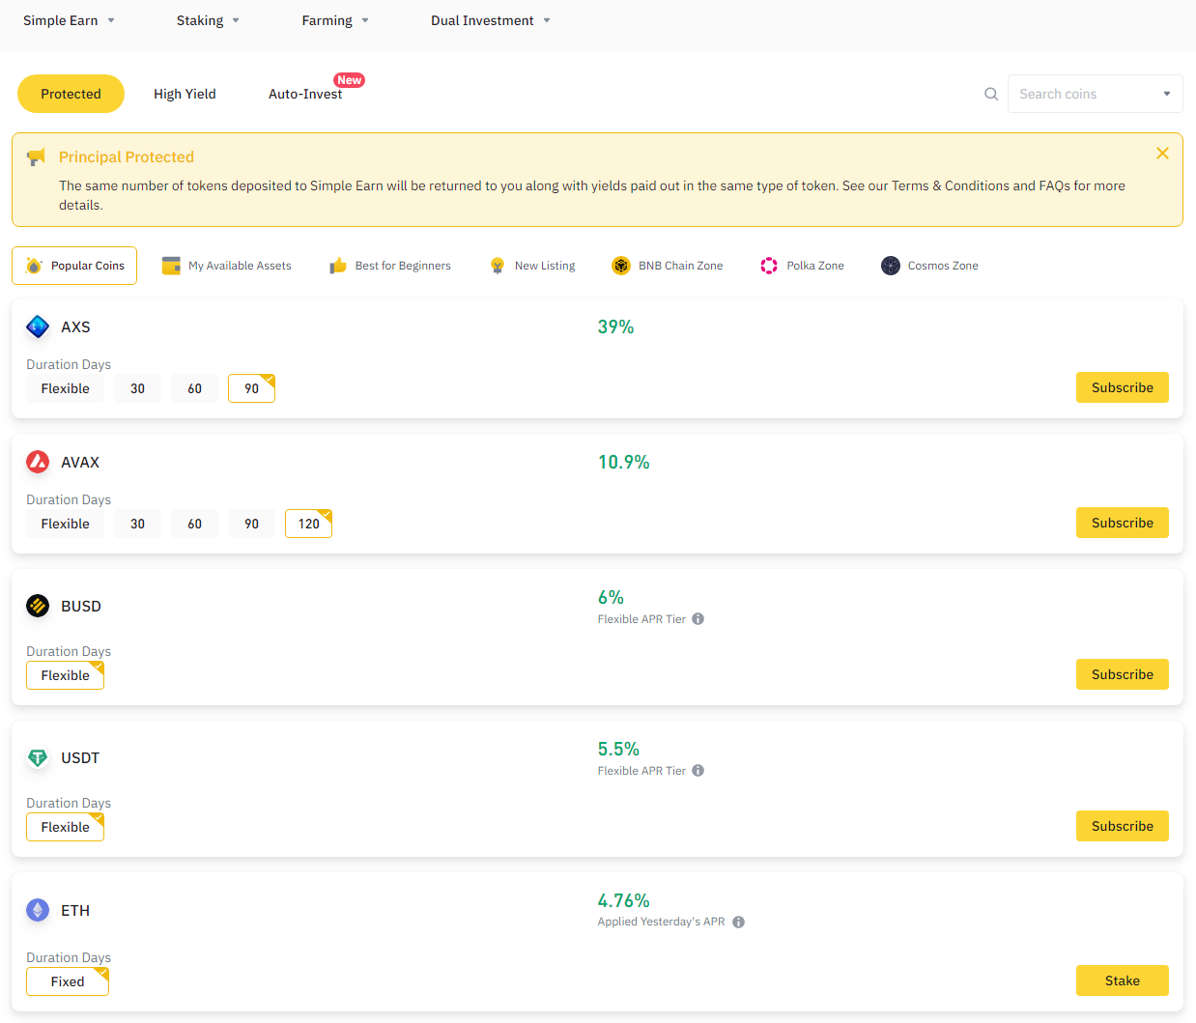Select 30-day duration for AVAX

[138, 524]
